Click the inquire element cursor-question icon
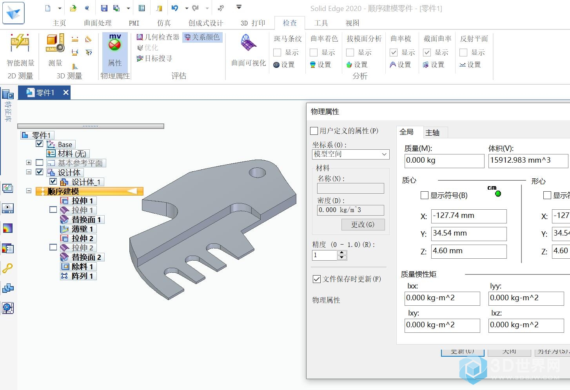 coord(89,52)
